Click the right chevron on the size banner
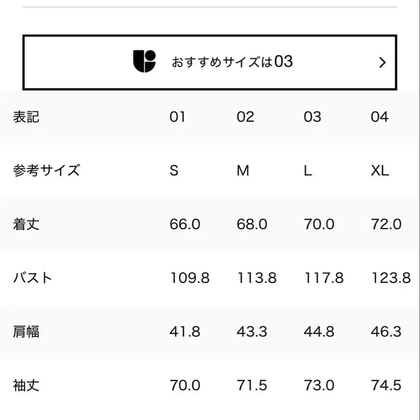Screen dimensions: 420x420 pos(383,62)
